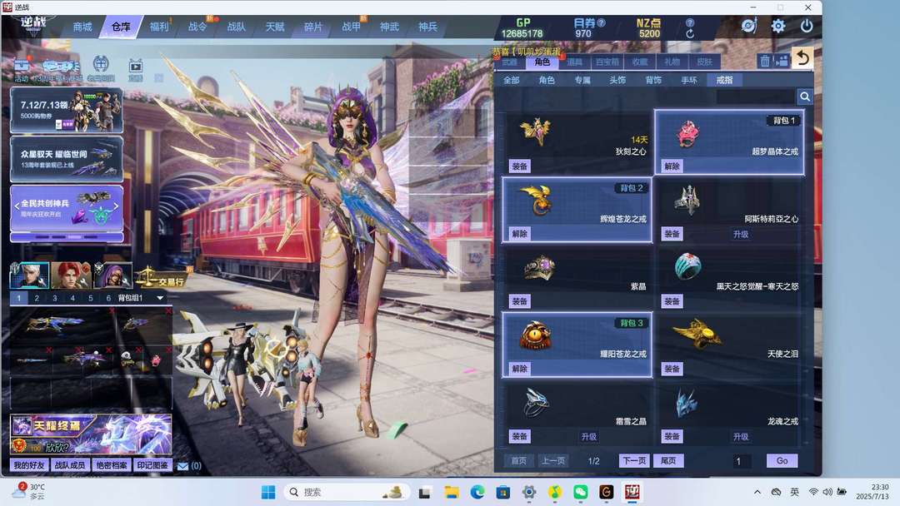Switch to the 商城 shop tab
The width and height of the screenshot is (900, 506).
(x=82, y=27)
